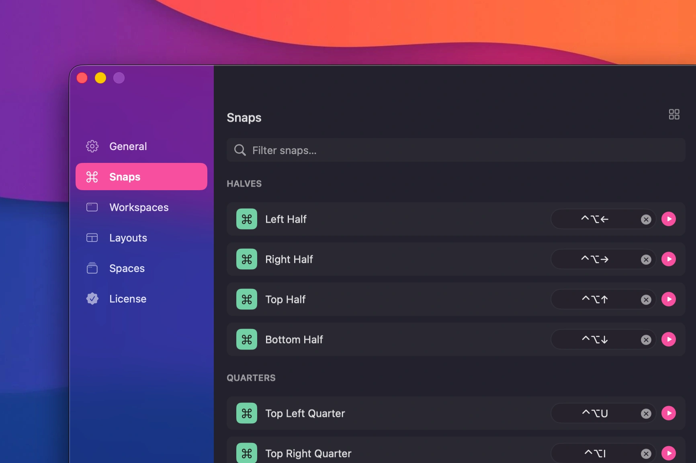Switch to grid view icon
696x463 pixels.
pyautogui.click(x=674, y=114)
